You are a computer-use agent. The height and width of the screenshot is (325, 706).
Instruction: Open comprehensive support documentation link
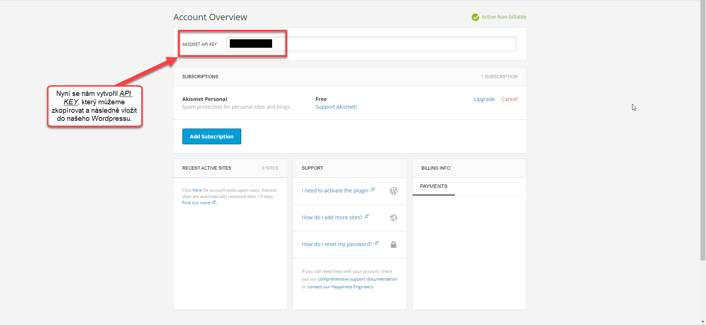tap(357, 279)
